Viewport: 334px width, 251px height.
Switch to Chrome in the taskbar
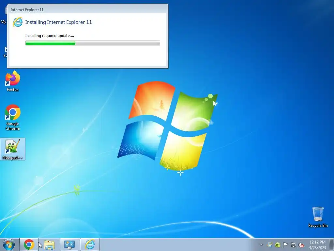(x=29, y=244)
